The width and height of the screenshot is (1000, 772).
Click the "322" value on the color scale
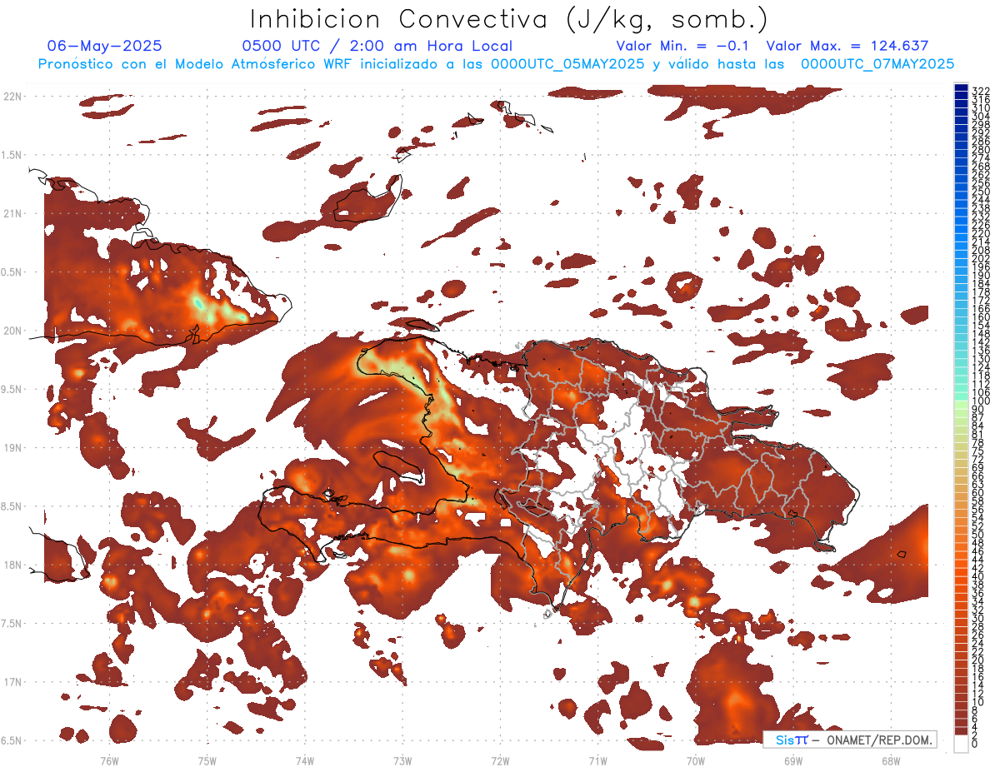click(x=980, y=90)
